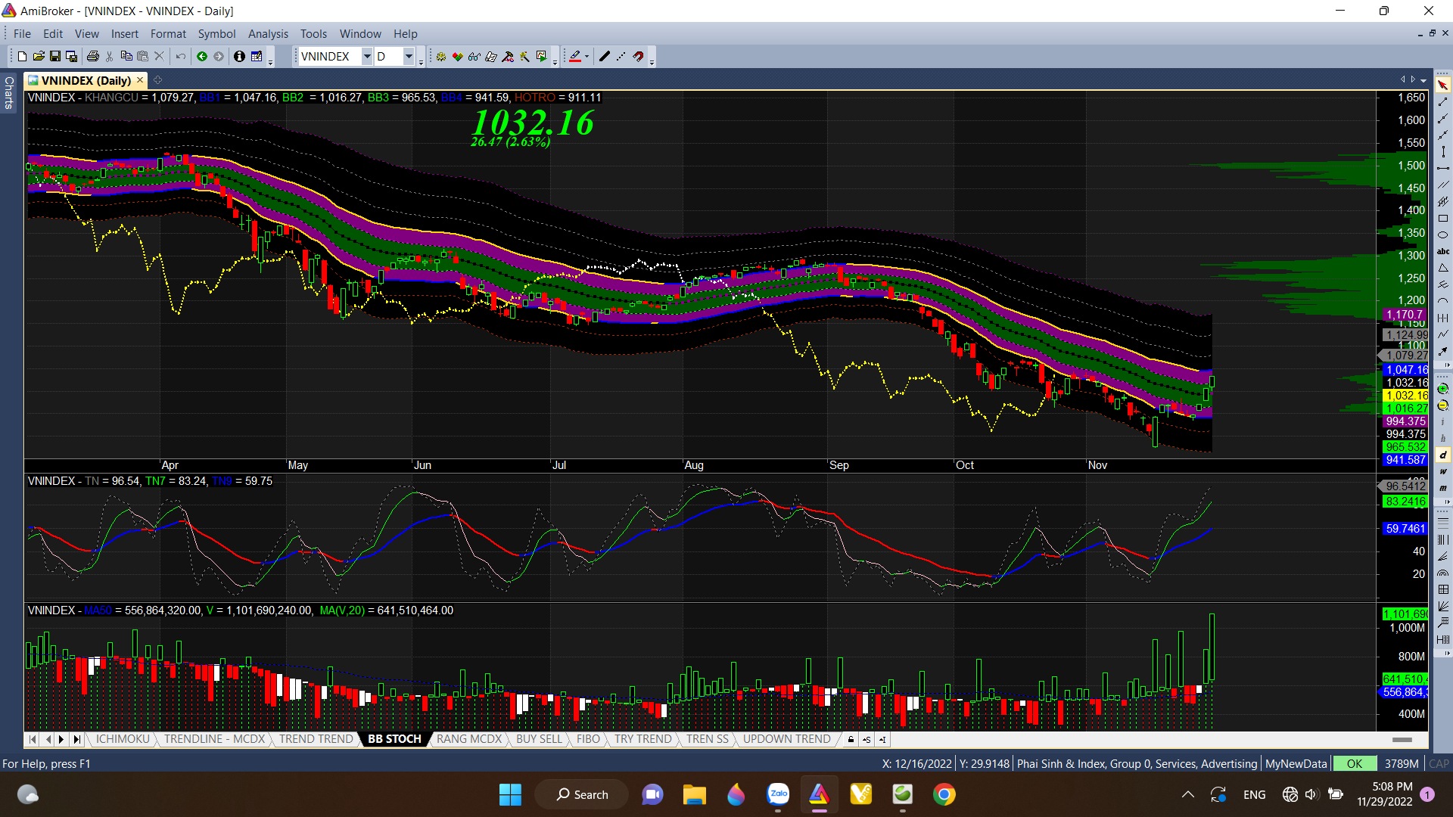Viewport: 1453px width, 817px height.
Task: Open the line color dropdown arrow
Action: [x=586, y=57]
